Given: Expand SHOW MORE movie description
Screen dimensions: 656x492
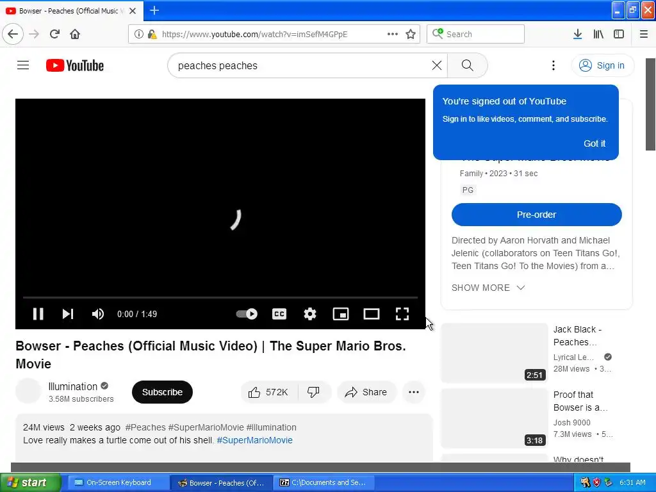Looking at the screenshot, I should [488, 288].
